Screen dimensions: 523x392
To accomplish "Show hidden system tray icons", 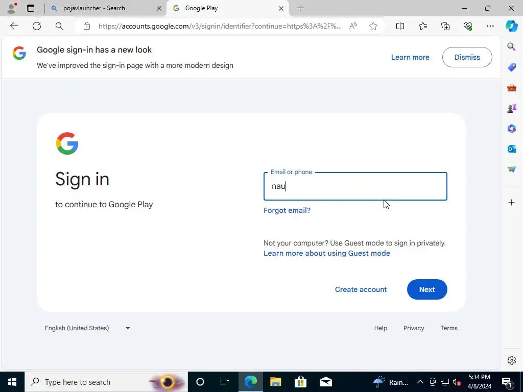I will point(420,382).
